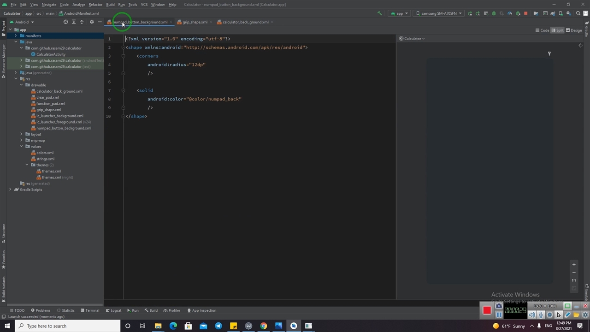This screenshot has width=590, height=332.
Task: Switch to the grip_shape.xml editor tab
Action: point(195,22)
